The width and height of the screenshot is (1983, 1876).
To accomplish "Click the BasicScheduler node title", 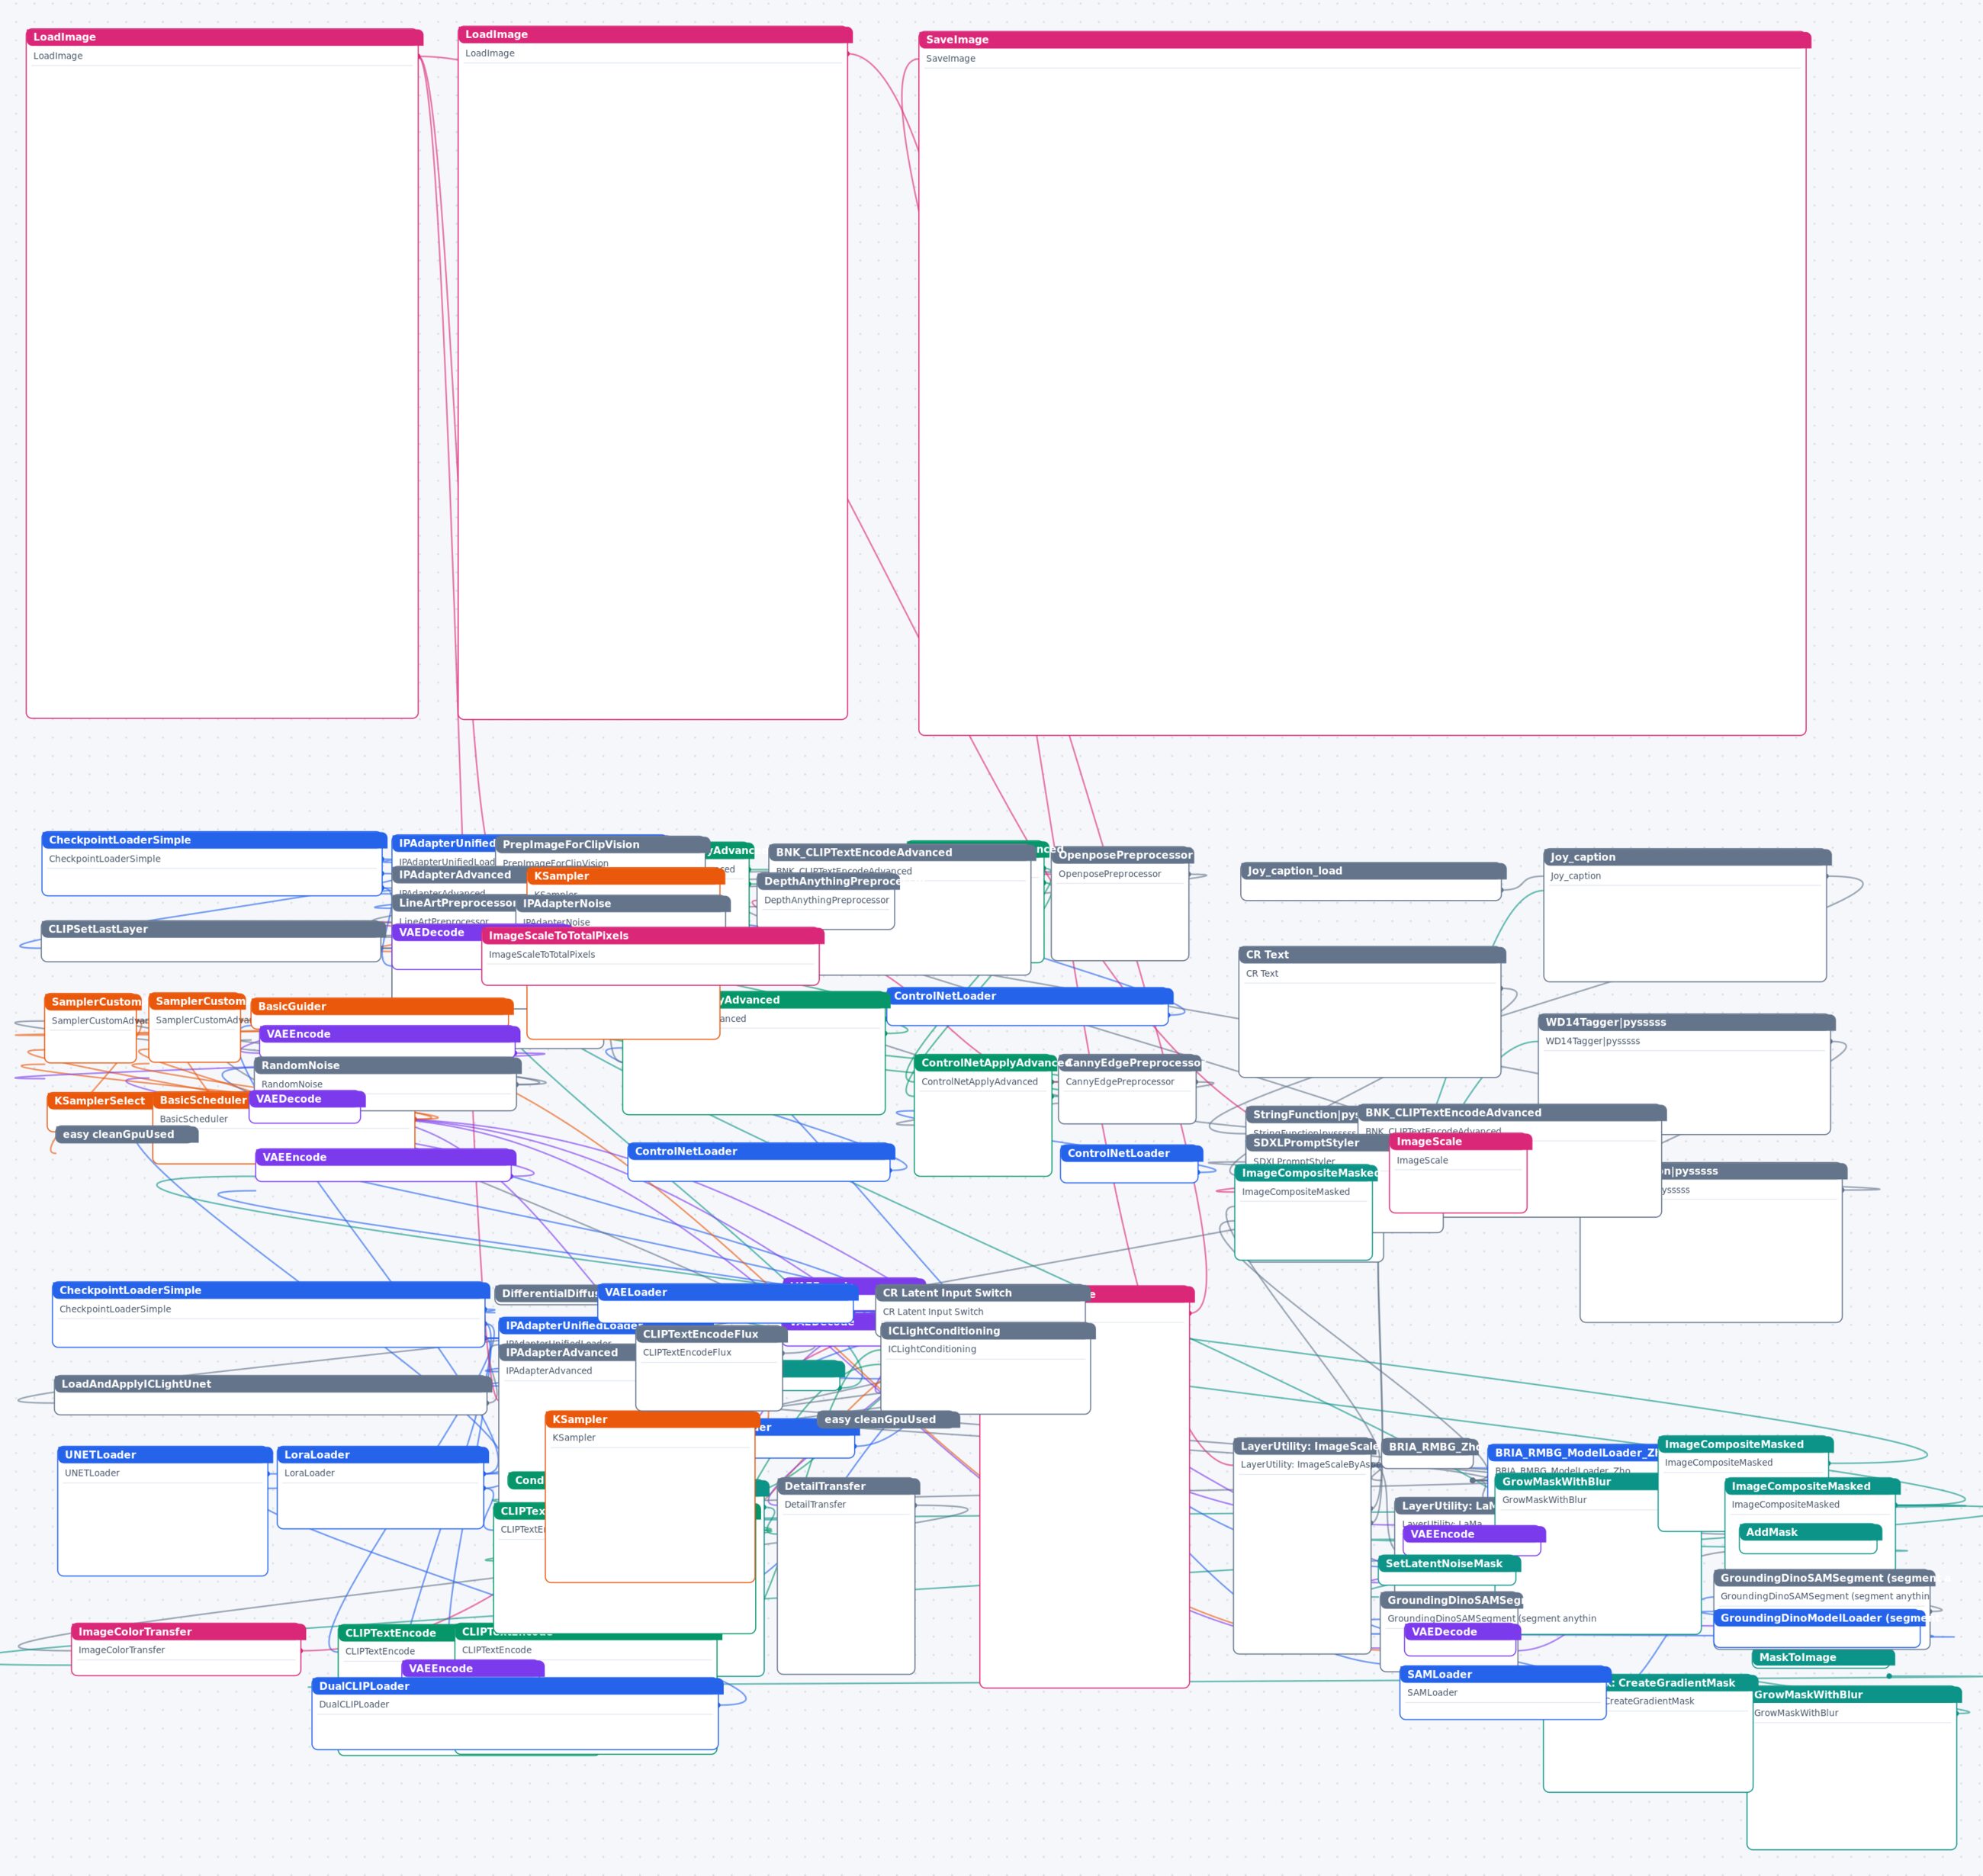I will tap(201, 1100).
